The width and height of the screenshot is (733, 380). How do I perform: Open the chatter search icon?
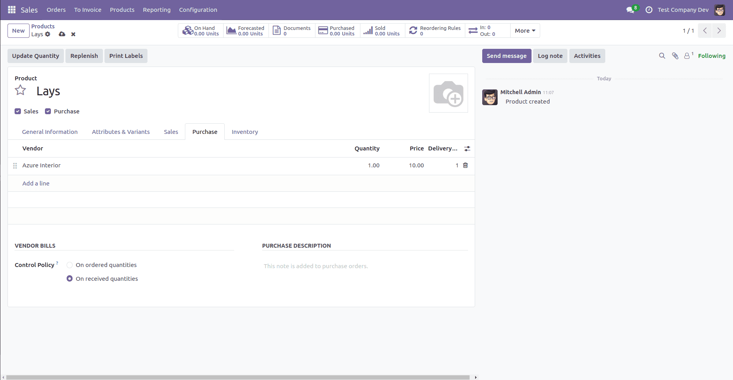[x=662, y=56]
